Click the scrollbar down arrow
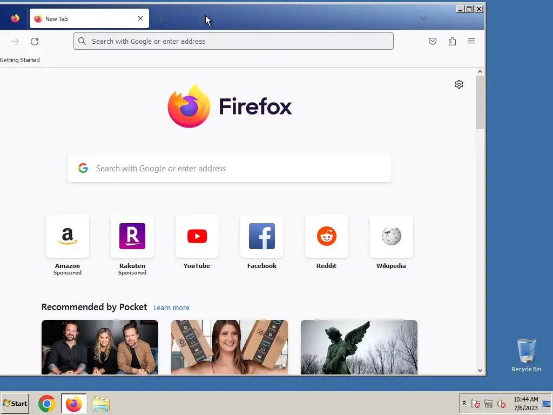Screen dimensions: 553x415 480,370
